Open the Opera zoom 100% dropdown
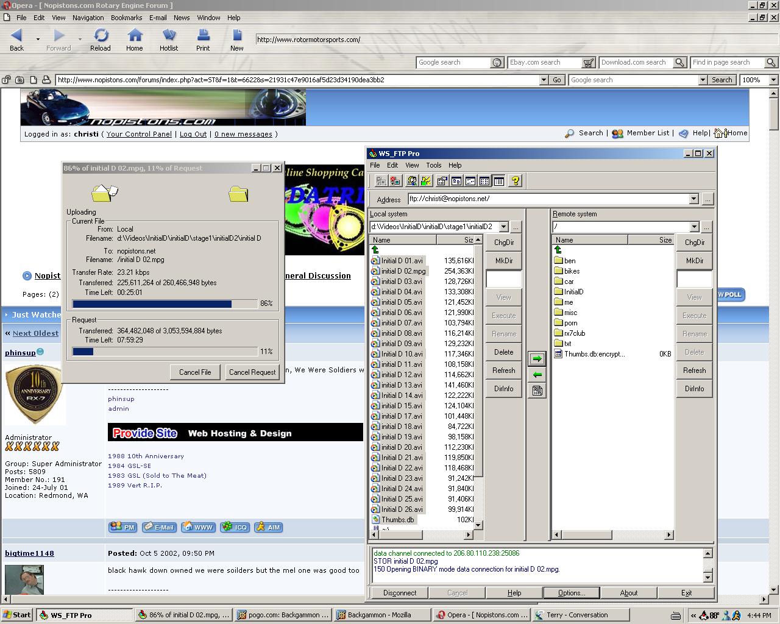 pos(773,80)
